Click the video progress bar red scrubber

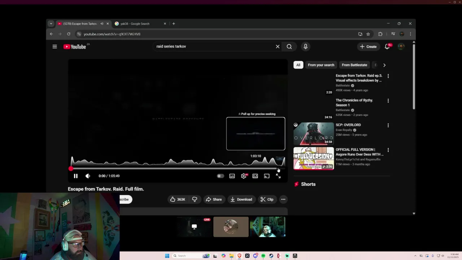[71, 169]
